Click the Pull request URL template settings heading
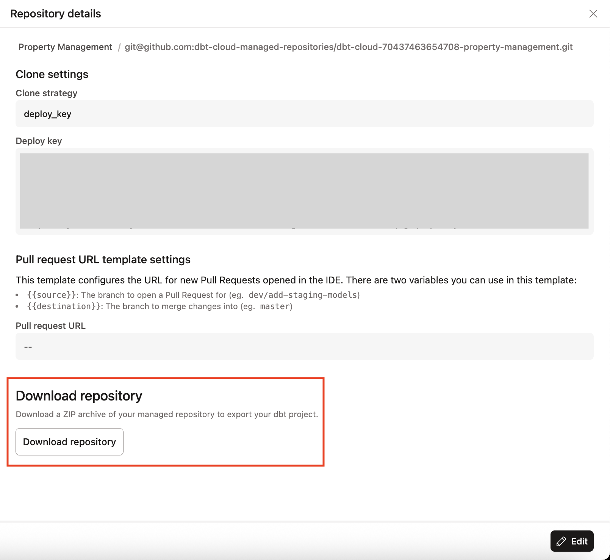This screenshot has width=610, height=560. (103, 260)
